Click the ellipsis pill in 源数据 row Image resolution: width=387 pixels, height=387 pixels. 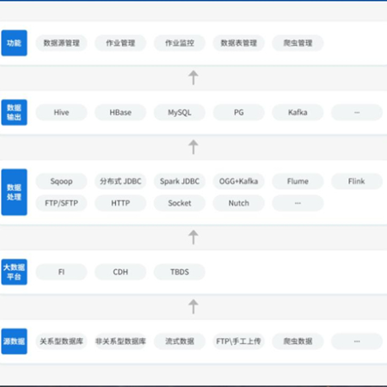coord(357,341)
